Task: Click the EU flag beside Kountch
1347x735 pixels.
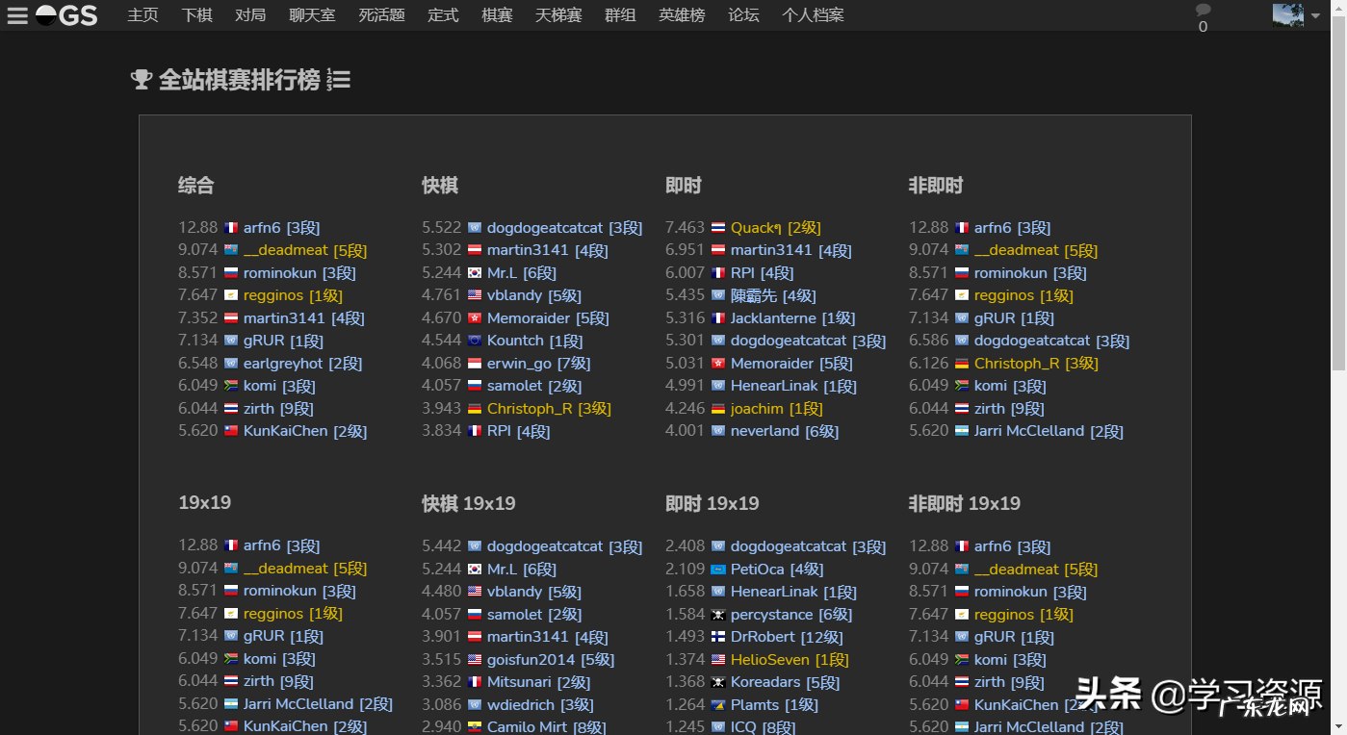Action: (x=475, y=341)
